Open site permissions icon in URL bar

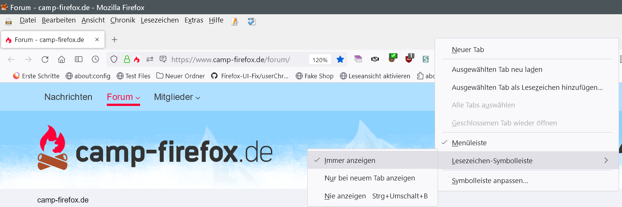point(150,59)
